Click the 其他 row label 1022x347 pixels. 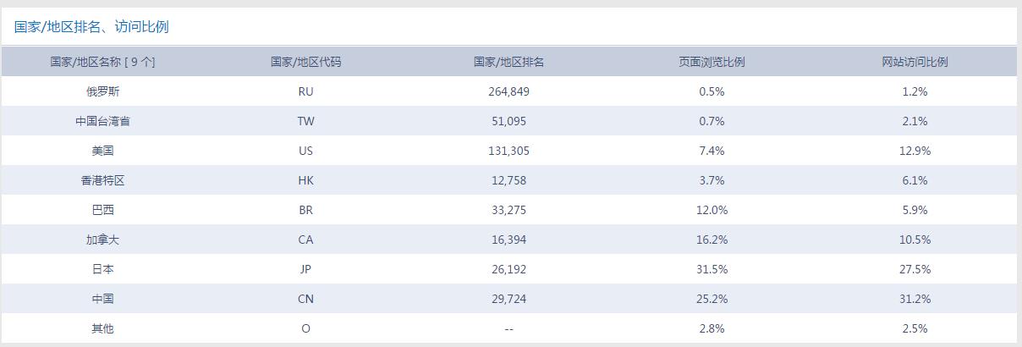pyautogui.click(x=102, y=328)
